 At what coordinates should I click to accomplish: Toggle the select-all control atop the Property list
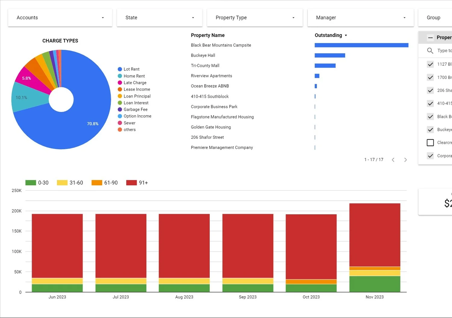[430, 37]
